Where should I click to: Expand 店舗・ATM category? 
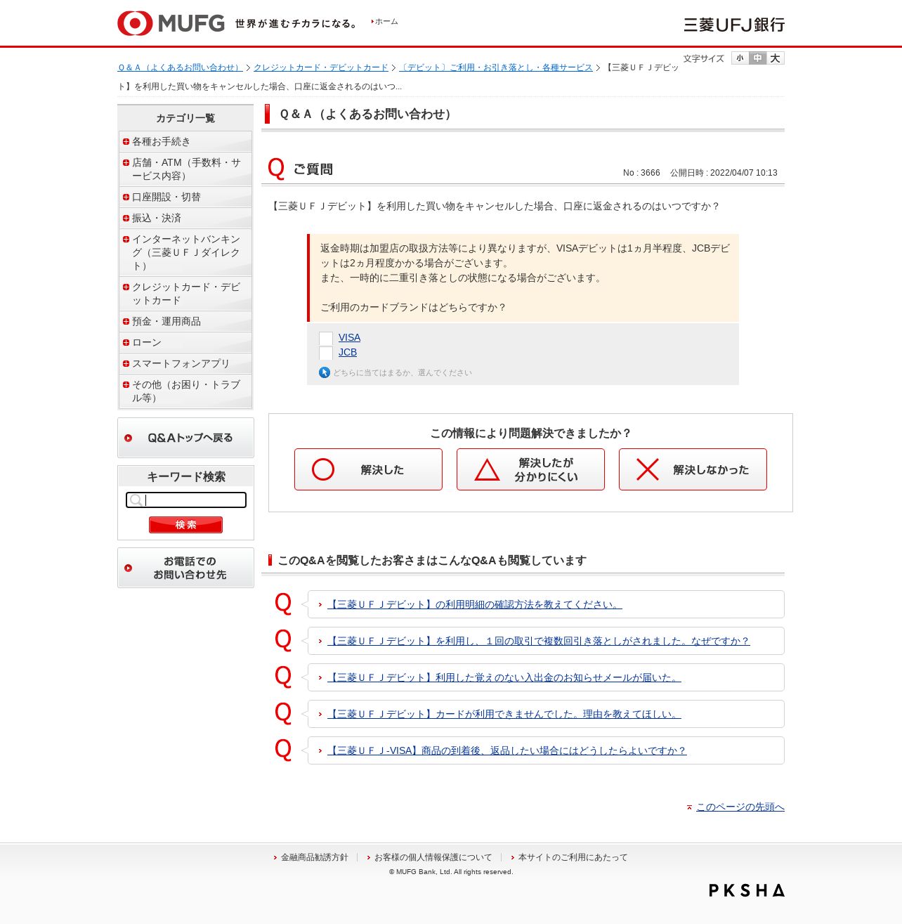click(185, 169)
